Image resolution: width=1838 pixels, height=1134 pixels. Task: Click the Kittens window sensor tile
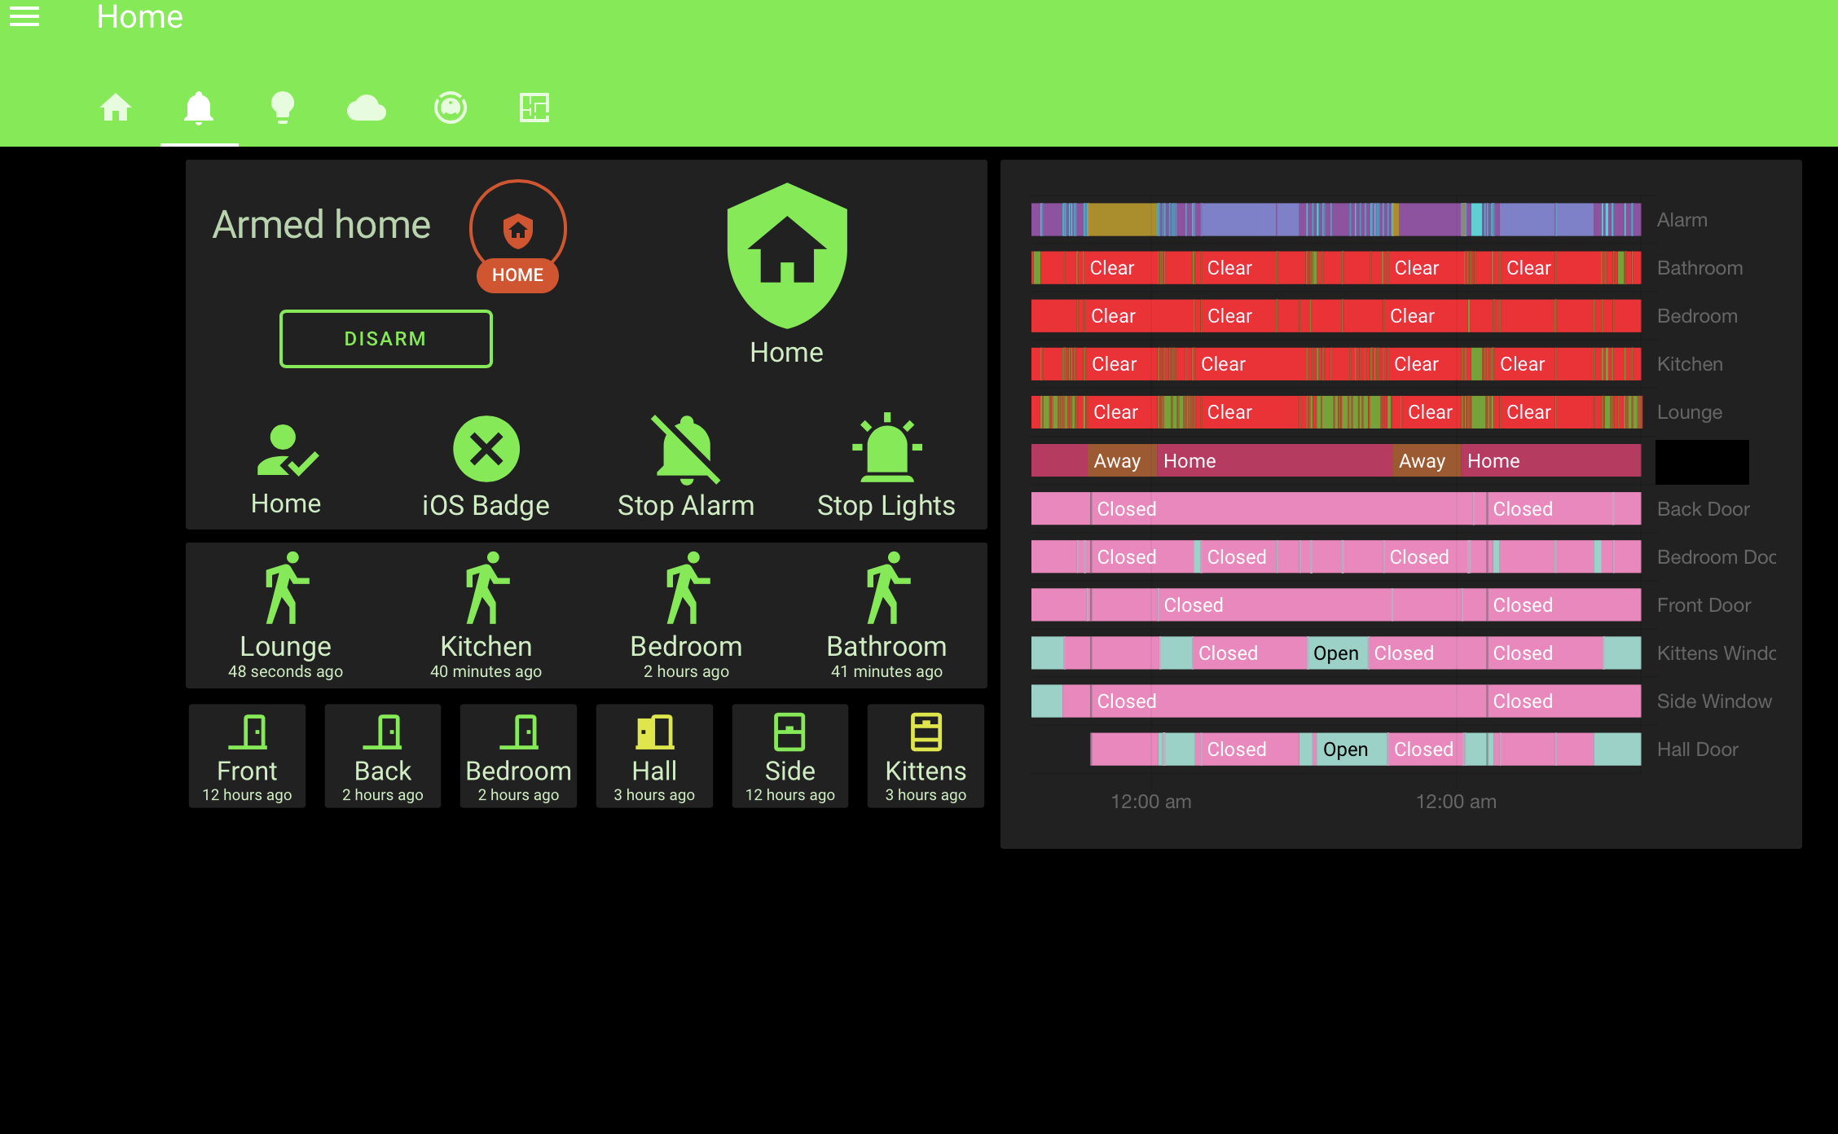click(926, 756)
